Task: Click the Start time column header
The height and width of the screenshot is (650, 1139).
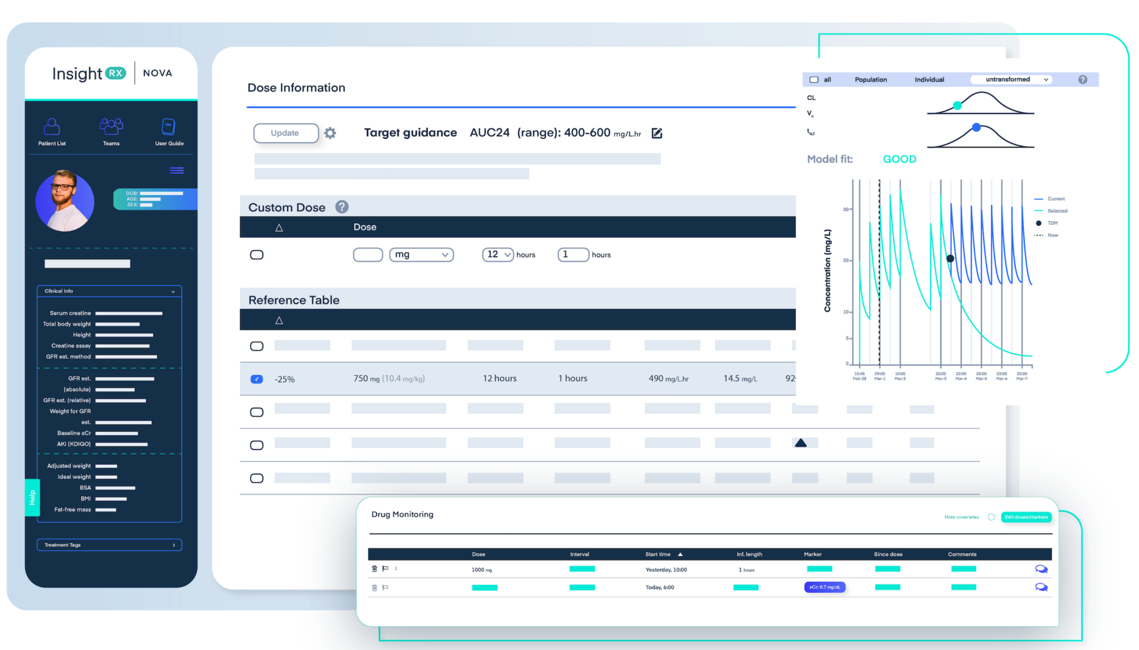Action: [x=658, y=554]
